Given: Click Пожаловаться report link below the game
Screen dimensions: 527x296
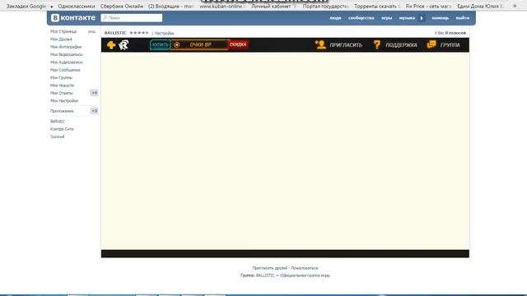Looking at the screenshot, I should tap(305, 268).
